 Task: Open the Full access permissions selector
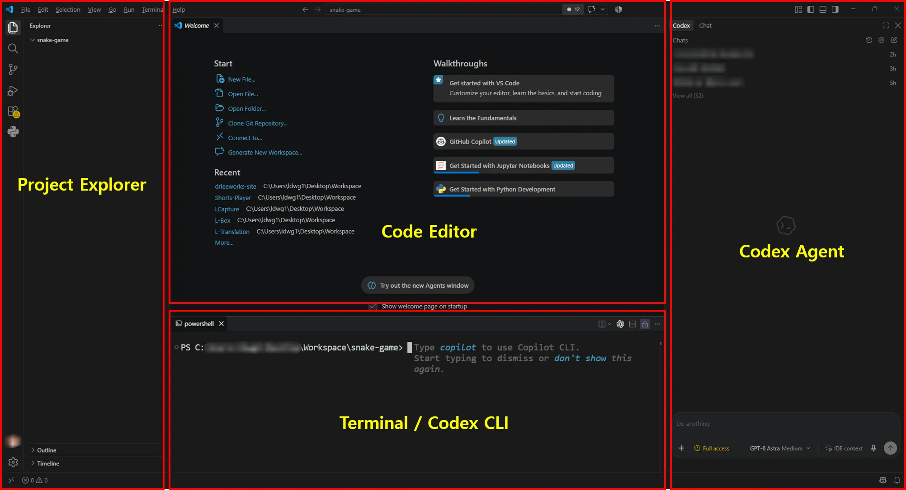(712, 448)
